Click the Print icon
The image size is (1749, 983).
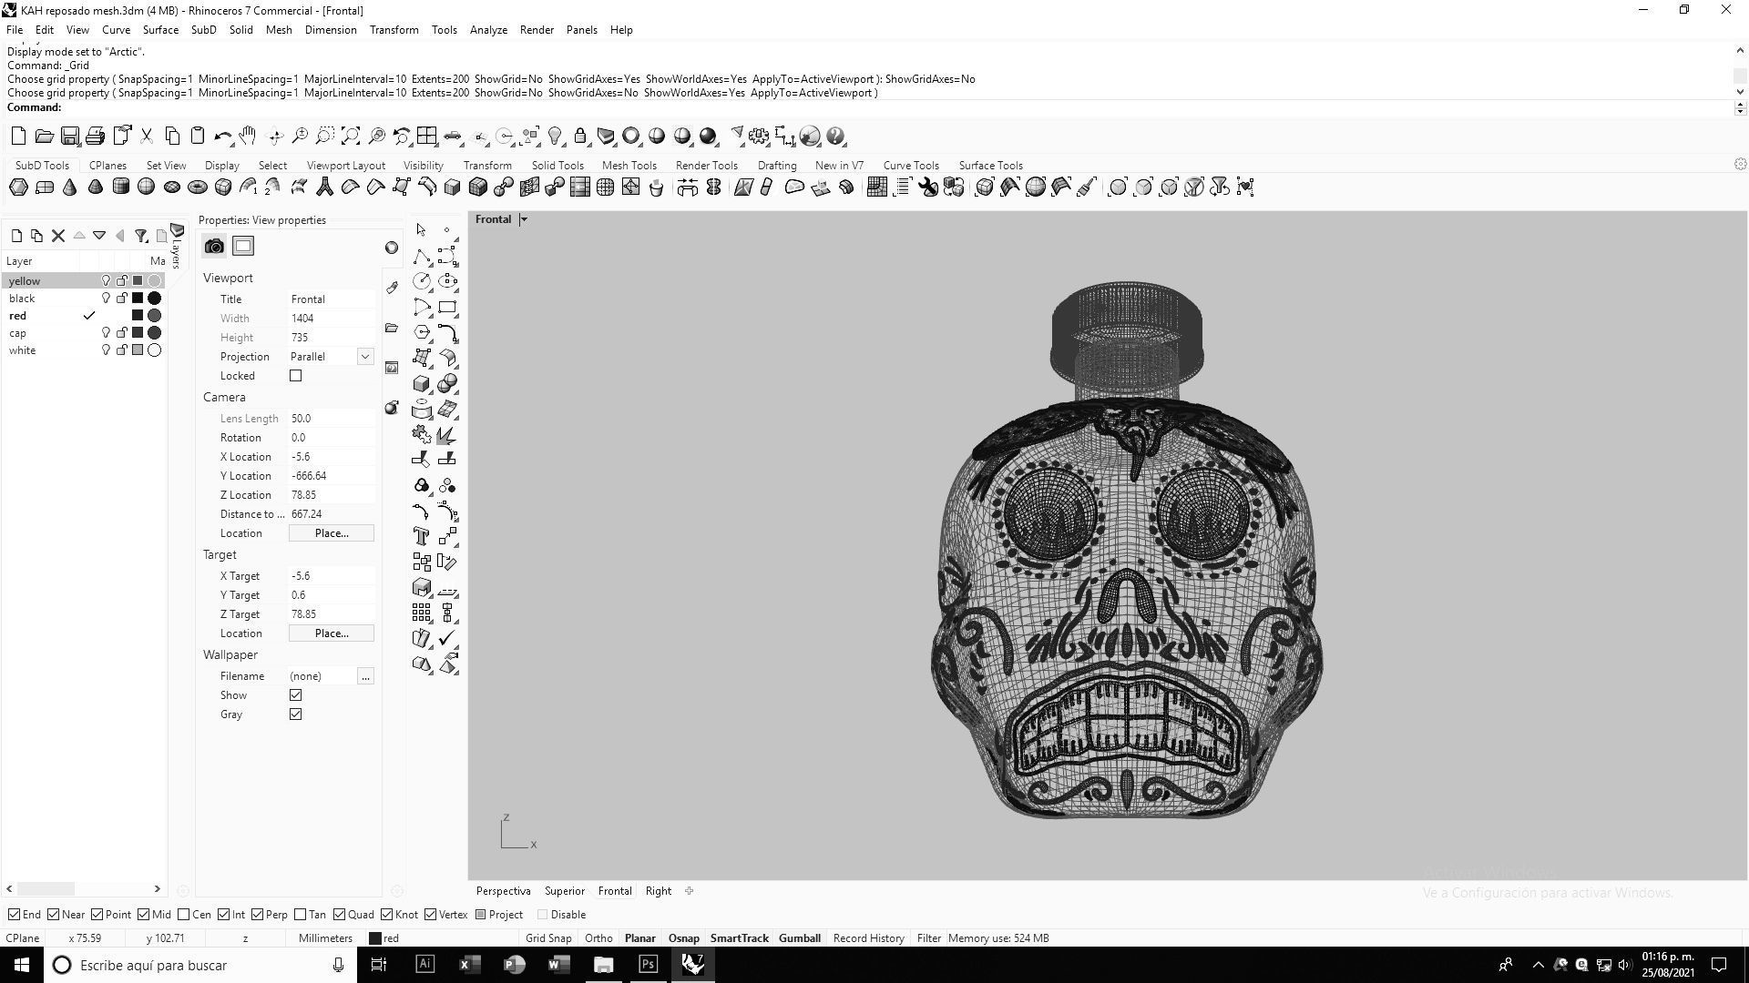point(95,137)
